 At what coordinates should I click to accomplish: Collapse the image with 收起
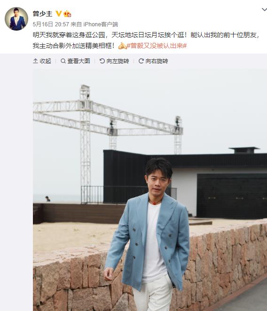[42, 61]
